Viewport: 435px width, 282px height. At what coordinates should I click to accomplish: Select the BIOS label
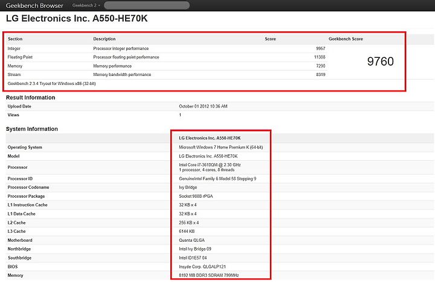pyautogui.click(x=13, y=266)
